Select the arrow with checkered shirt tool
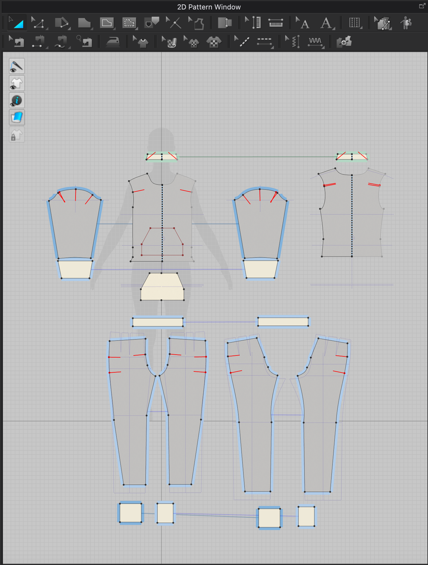Viewport: 428px width, 565px height. click(x=191, y=41)
